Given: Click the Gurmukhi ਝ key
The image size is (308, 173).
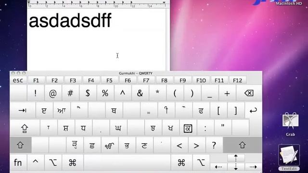Looking at the screenshot, I should pos(153,128).
